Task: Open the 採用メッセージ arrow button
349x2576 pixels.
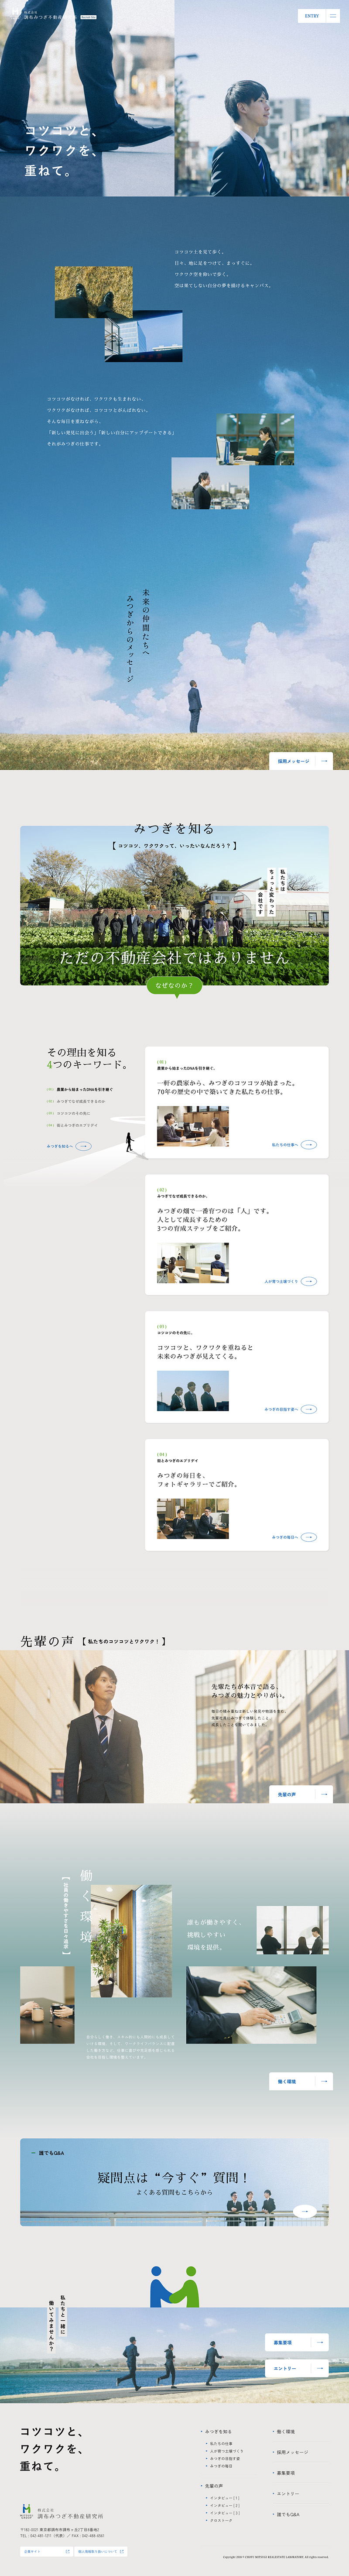Action: [x=301, y=761]
